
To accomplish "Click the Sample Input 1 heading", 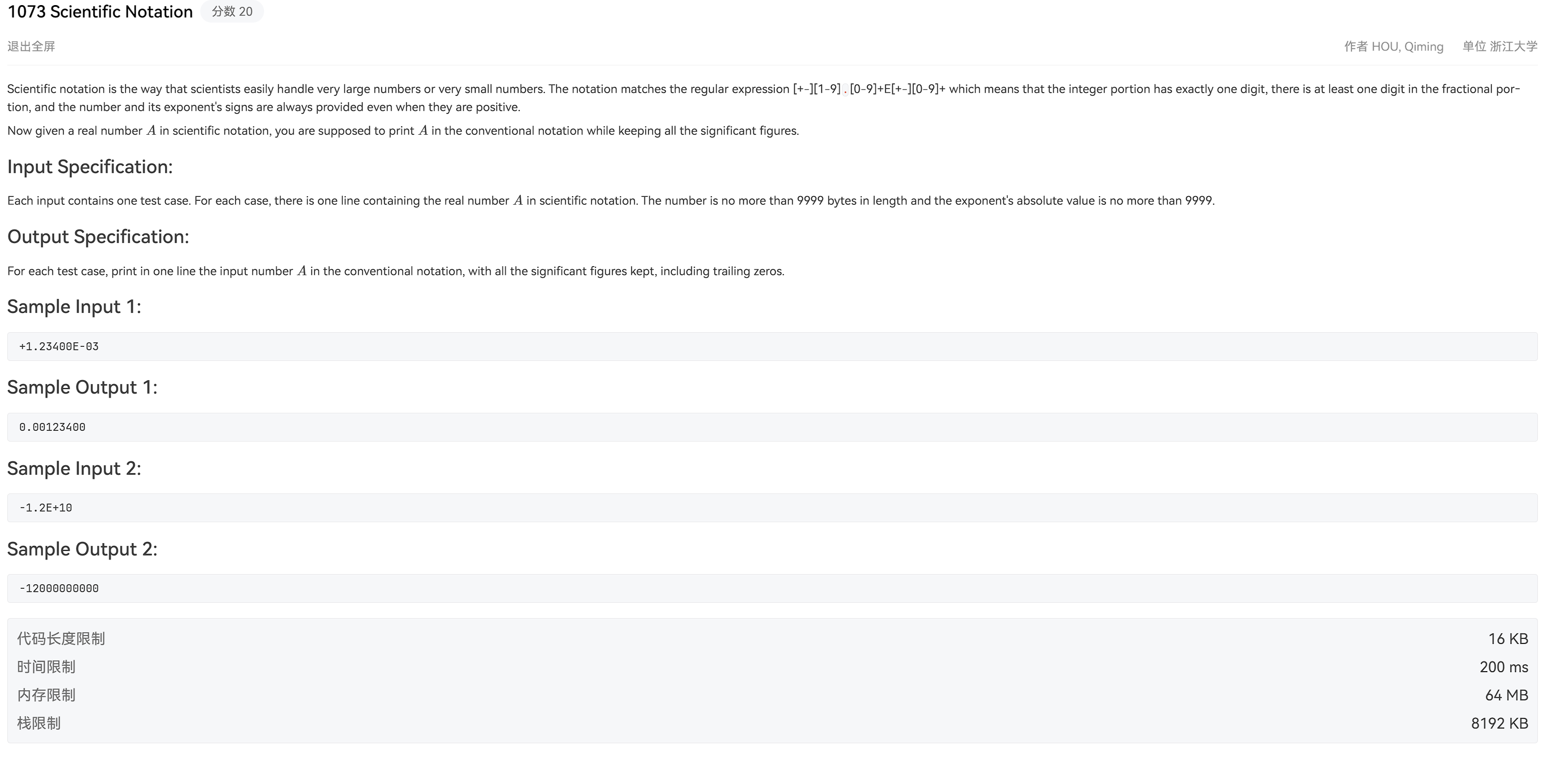I will (x=74, y=307).
